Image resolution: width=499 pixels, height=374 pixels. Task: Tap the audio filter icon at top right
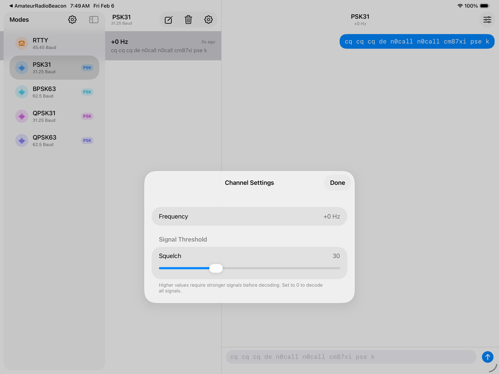[x=487, y=20]
